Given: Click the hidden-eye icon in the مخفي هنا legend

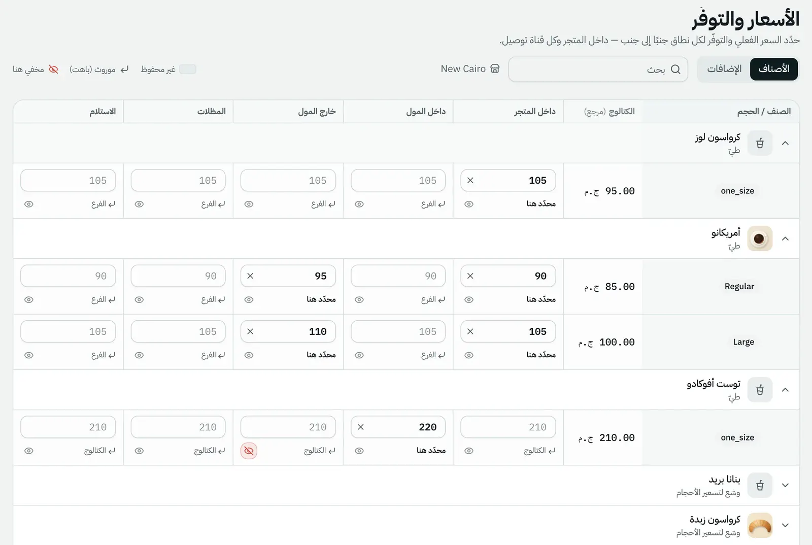Looking at the screenshot, I should (53, 69).
